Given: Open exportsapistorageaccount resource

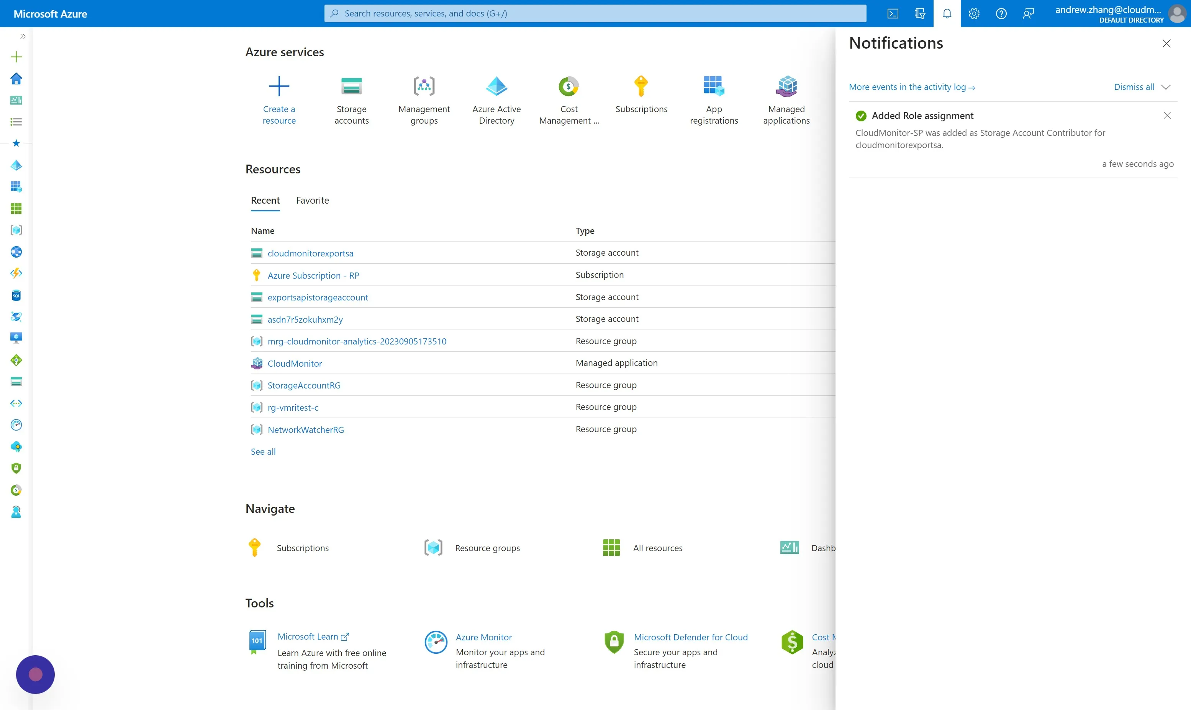Looking at the screenshot, I should [x=318, y=297].
